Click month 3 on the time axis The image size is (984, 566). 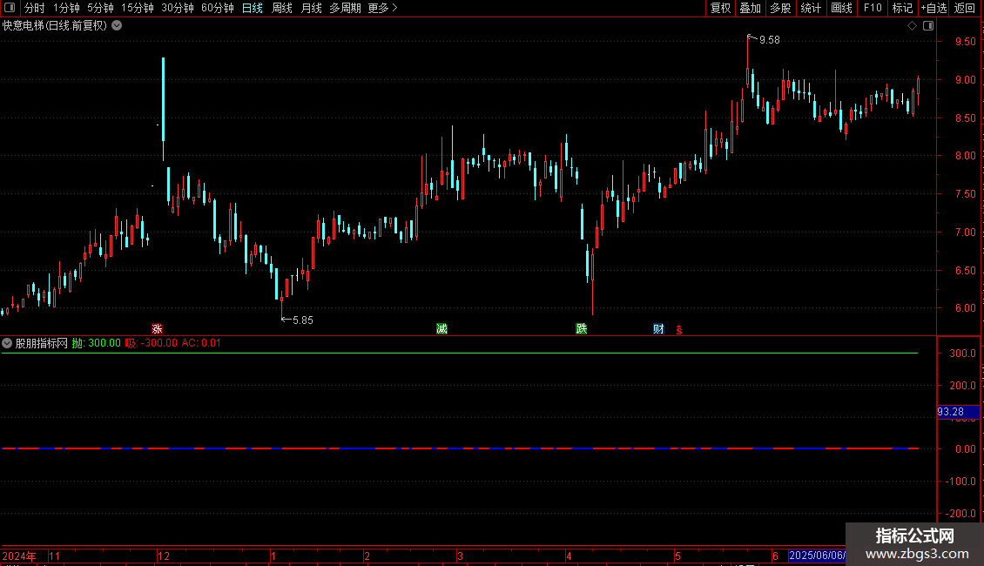(460, 556)
